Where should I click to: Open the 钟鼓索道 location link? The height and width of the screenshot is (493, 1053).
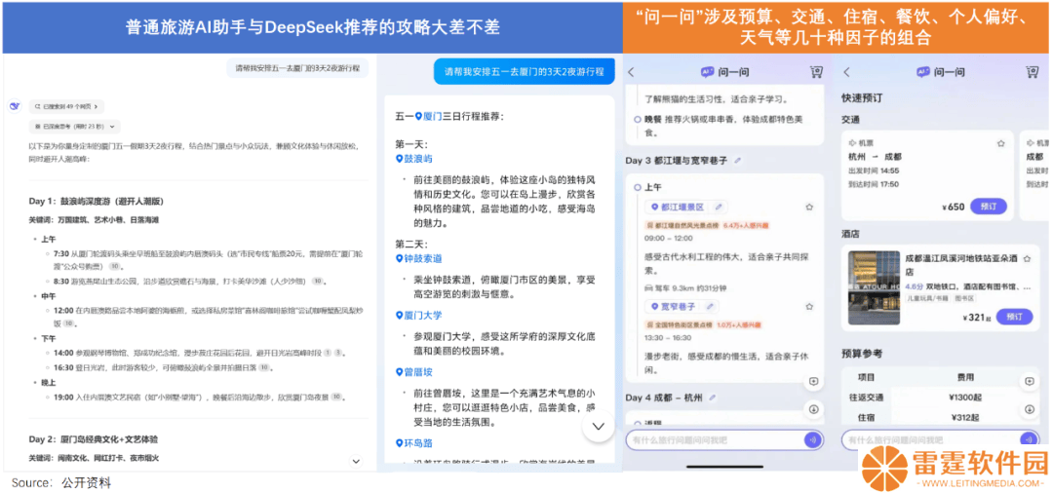click(418, 258)
